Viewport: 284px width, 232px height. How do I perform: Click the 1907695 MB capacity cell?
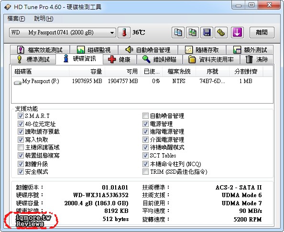pos(87,81)
